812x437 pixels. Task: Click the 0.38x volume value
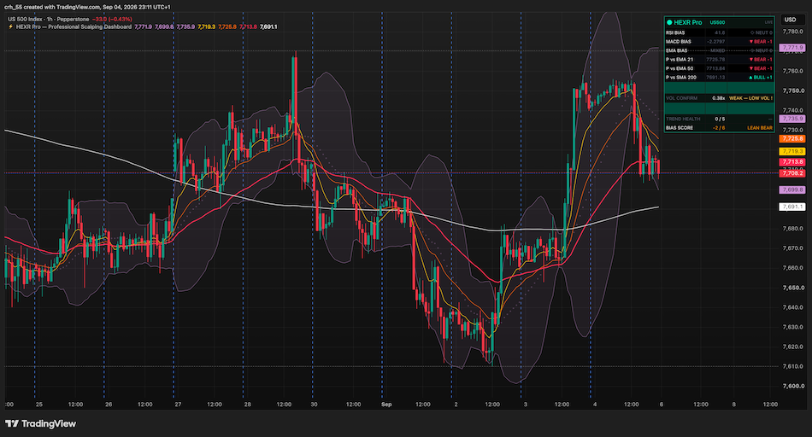pyautogui.click(x=719, y=98)
